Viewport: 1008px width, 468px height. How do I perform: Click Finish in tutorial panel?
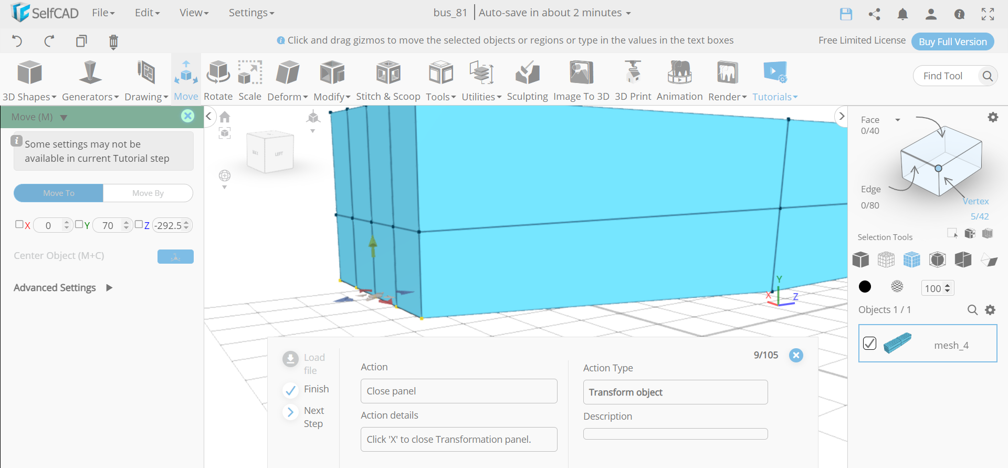coord(306,389)
